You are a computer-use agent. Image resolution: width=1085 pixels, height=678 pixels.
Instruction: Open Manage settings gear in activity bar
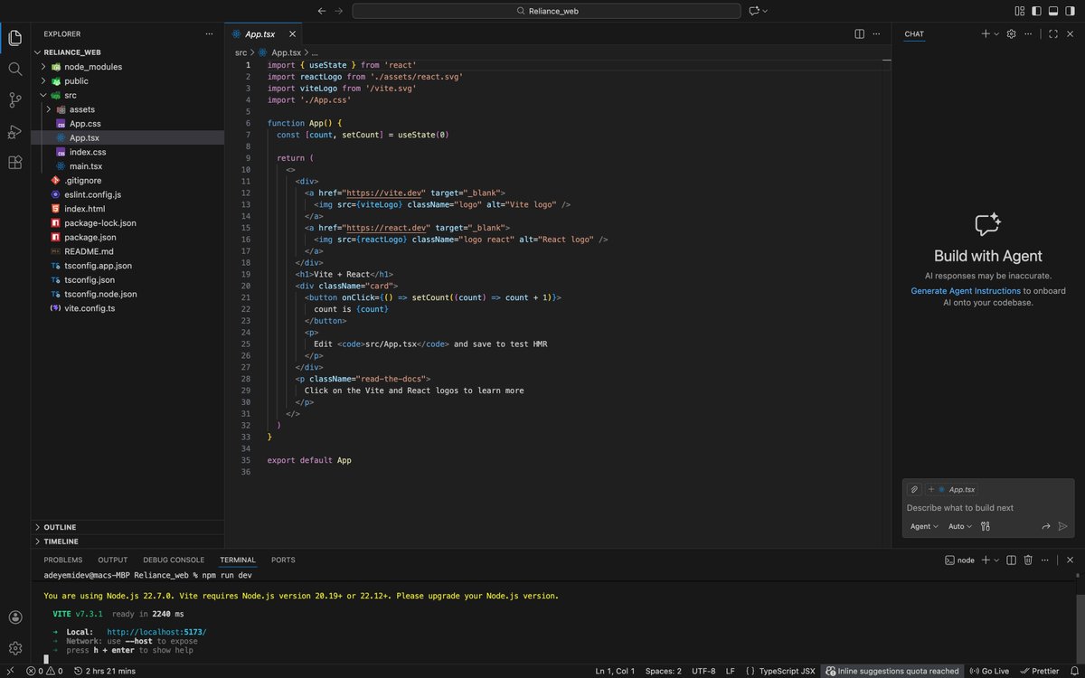click(14, 648)
